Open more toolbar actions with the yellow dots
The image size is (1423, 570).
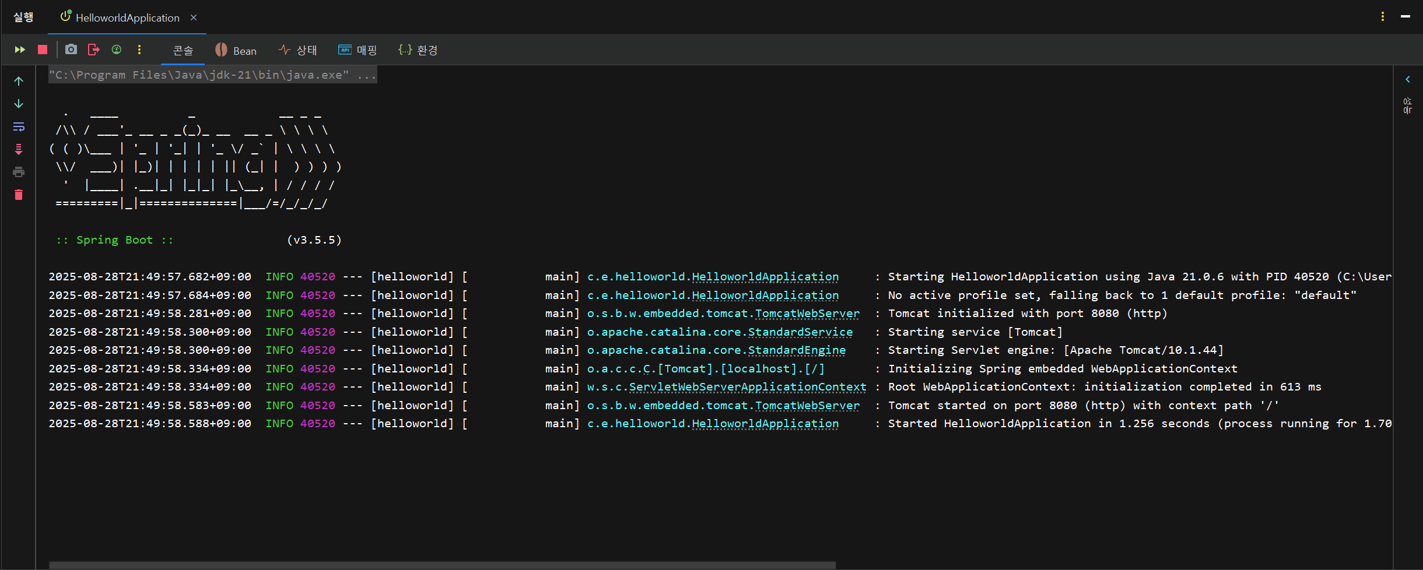139,50
